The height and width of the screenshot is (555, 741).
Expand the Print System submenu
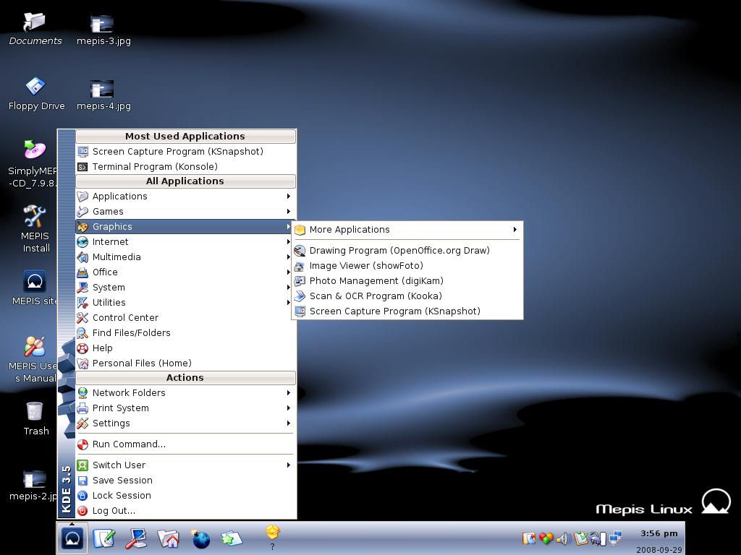tap(186, 408)
